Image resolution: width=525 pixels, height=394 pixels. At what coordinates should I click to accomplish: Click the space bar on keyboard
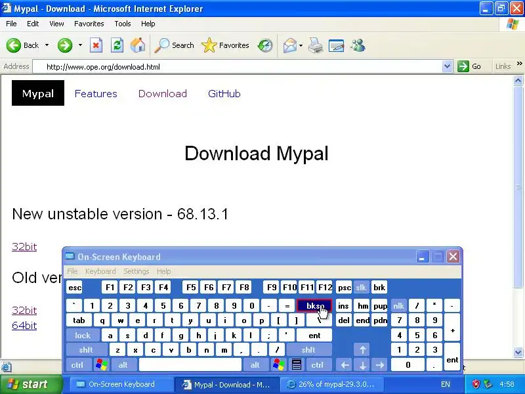click(190, 364)
